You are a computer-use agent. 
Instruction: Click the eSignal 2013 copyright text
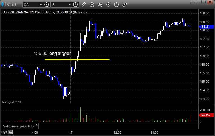click(x=12, y=102)
